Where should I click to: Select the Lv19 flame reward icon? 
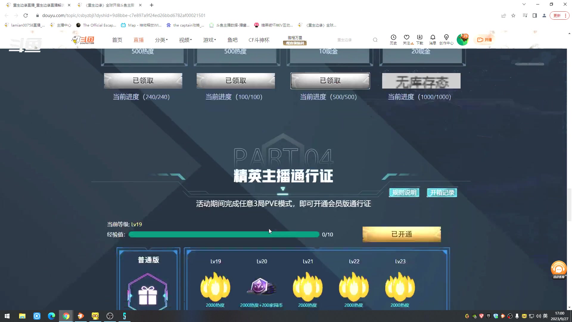click(x=215, y=287)
